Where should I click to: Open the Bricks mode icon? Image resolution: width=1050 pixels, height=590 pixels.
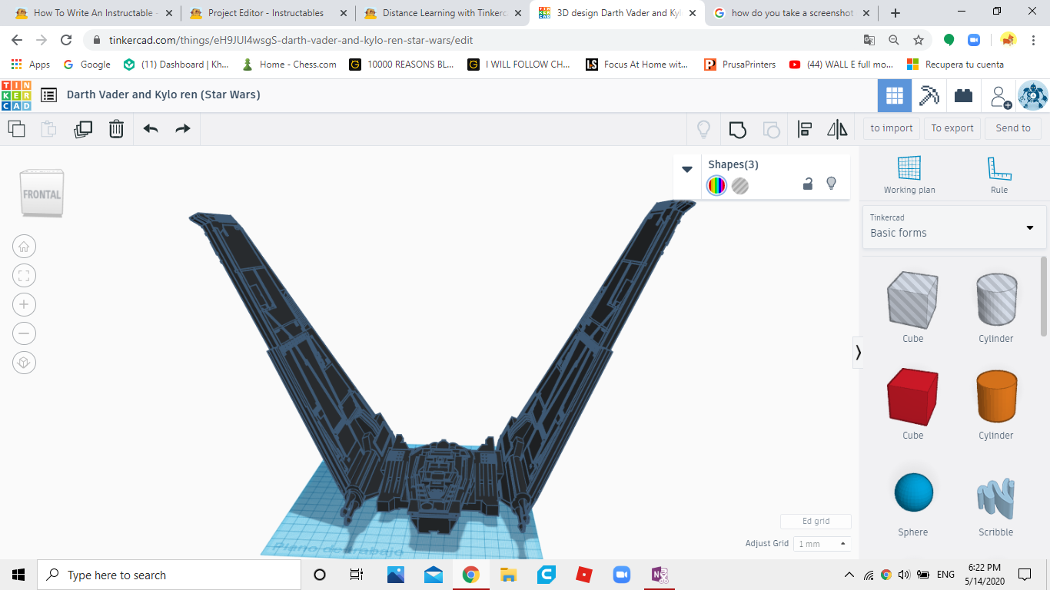coord(963,96)
